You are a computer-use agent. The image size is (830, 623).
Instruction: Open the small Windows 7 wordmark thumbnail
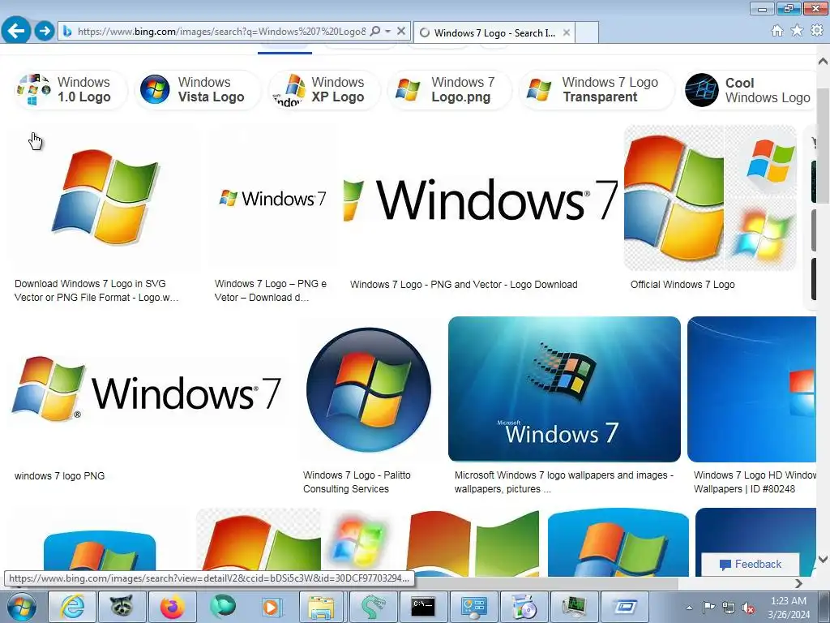(x=272, y=198)
